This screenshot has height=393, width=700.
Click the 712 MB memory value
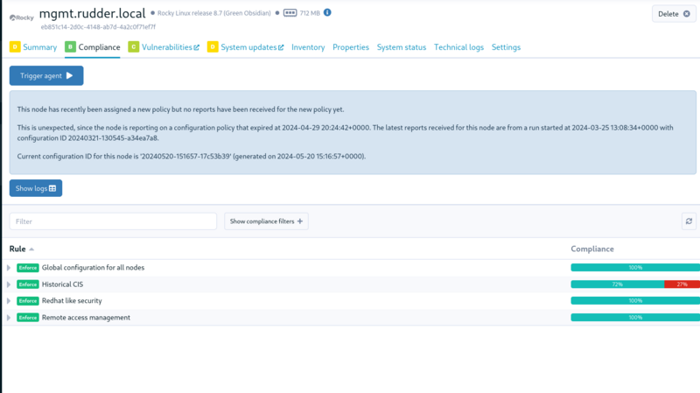pos(310,13)
